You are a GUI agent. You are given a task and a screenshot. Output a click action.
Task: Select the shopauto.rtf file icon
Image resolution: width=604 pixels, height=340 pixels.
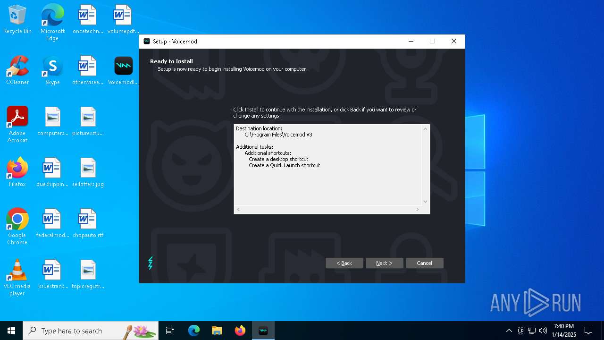[88, 224]
